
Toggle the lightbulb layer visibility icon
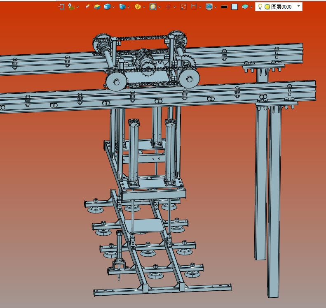point(260,7)
